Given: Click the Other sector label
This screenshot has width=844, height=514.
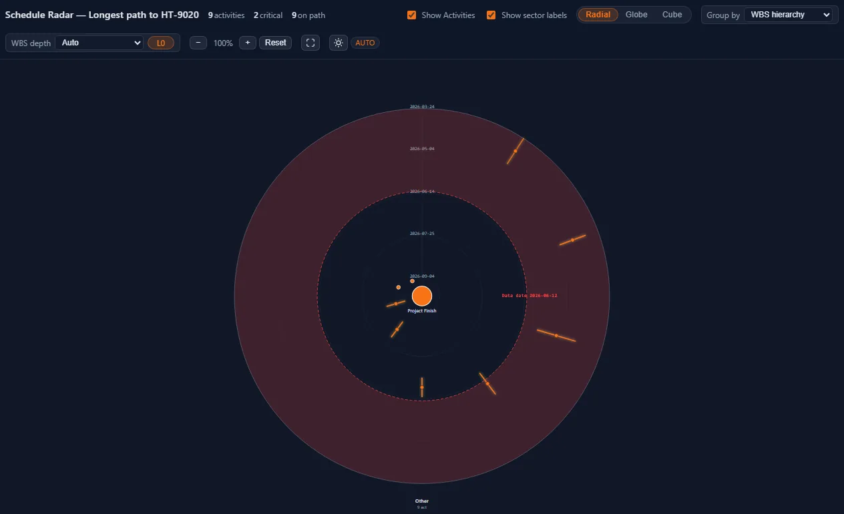Looking at the screenshot, I should pyautogui.click(x=422, y=501).
